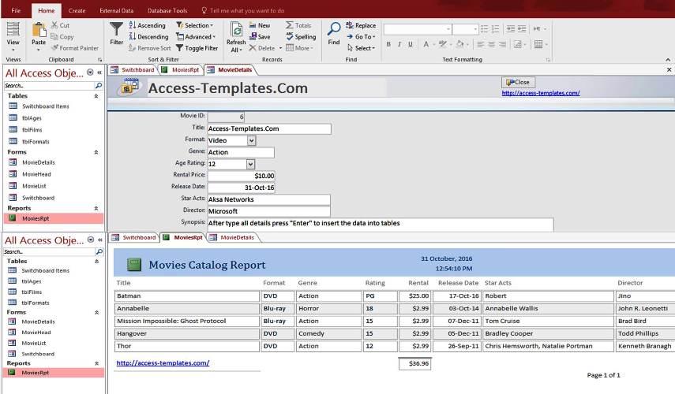
Task: Collapse the ribbon with the arrow
Action: pos(668,60)
